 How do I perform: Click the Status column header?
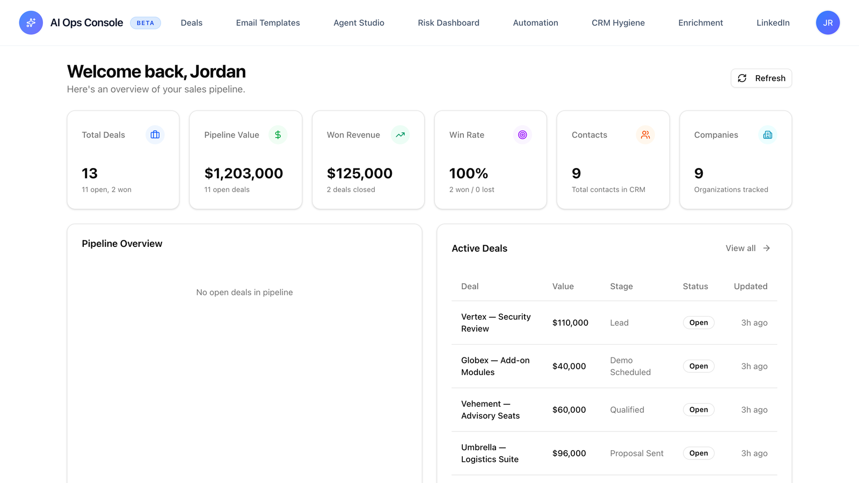tap(695, 286)
